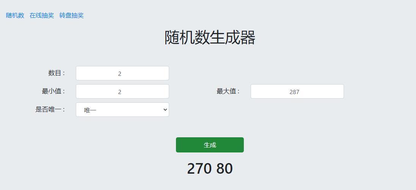The width and height of the screenshot is (416, 190).
Task: Click the generated result number 80
Action: point(224,169)
